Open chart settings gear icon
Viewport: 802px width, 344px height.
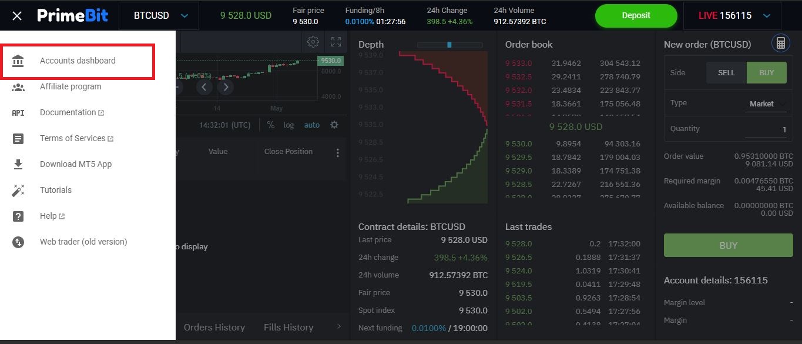pyautogui.click(x=313, y=42)
